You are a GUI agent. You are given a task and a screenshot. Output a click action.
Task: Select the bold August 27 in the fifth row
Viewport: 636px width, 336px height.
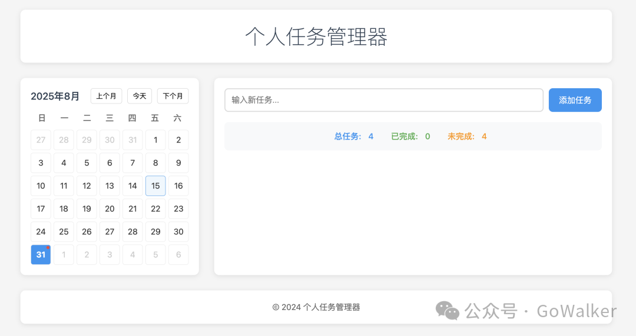tap(110, 231)
